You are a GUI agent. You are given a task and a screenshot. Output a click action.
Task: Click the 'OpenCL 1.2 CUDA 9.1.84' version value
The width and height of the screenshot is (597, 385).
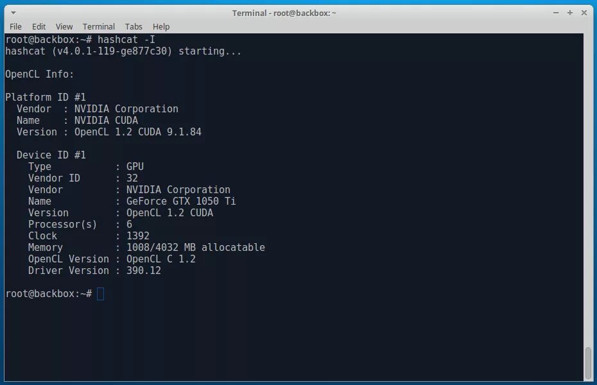coord(138,132)
